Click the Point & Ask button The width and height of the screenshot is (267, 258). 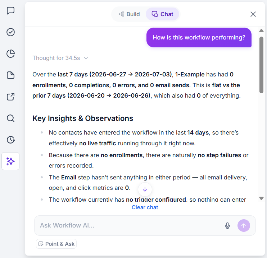[x=56, y=244]
